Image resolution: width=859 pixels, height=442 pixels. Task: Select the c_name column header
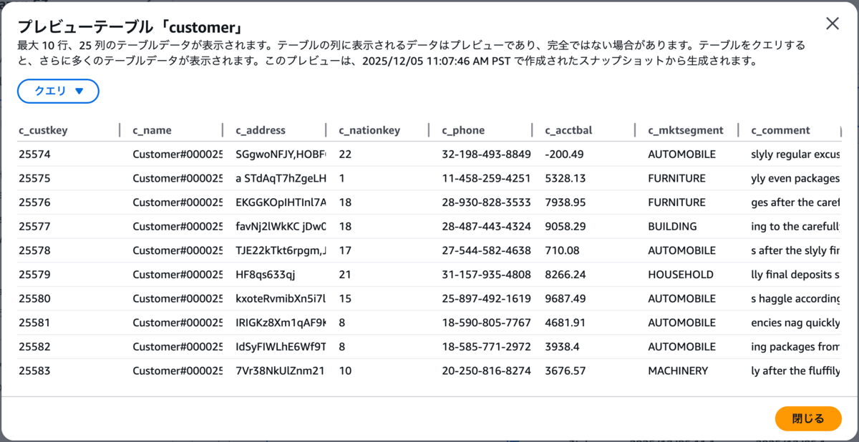coord(152,130)
